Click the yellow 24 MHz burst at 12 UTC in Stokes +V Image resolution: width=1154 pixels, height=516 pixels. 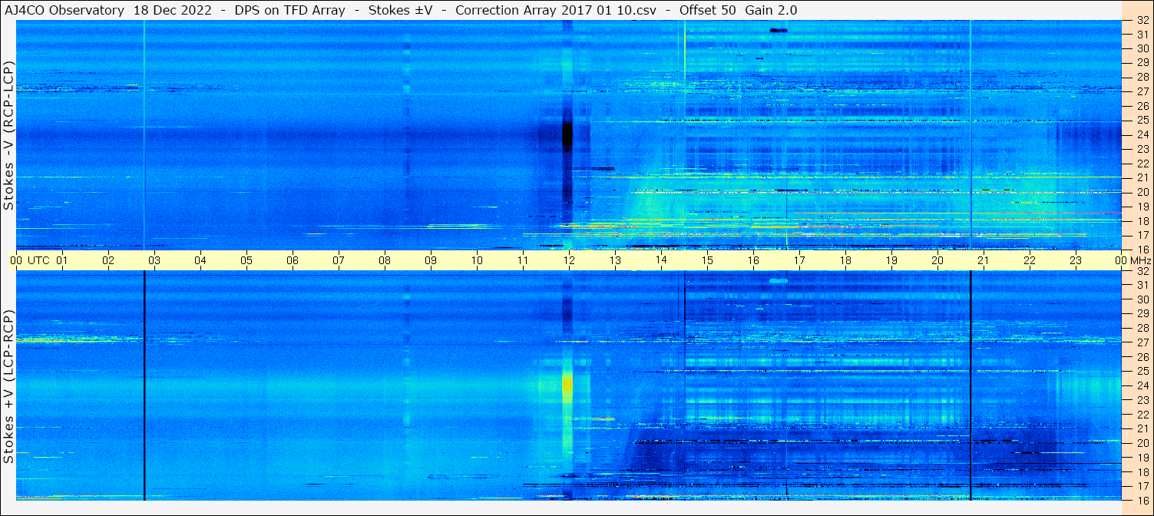(567, 386)
